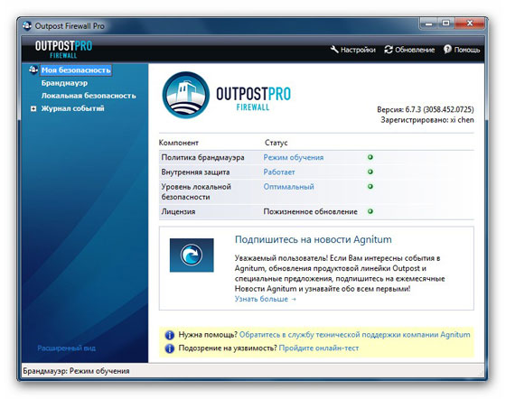
Task: Click the Узнать больше link
Action: point(266,299)
